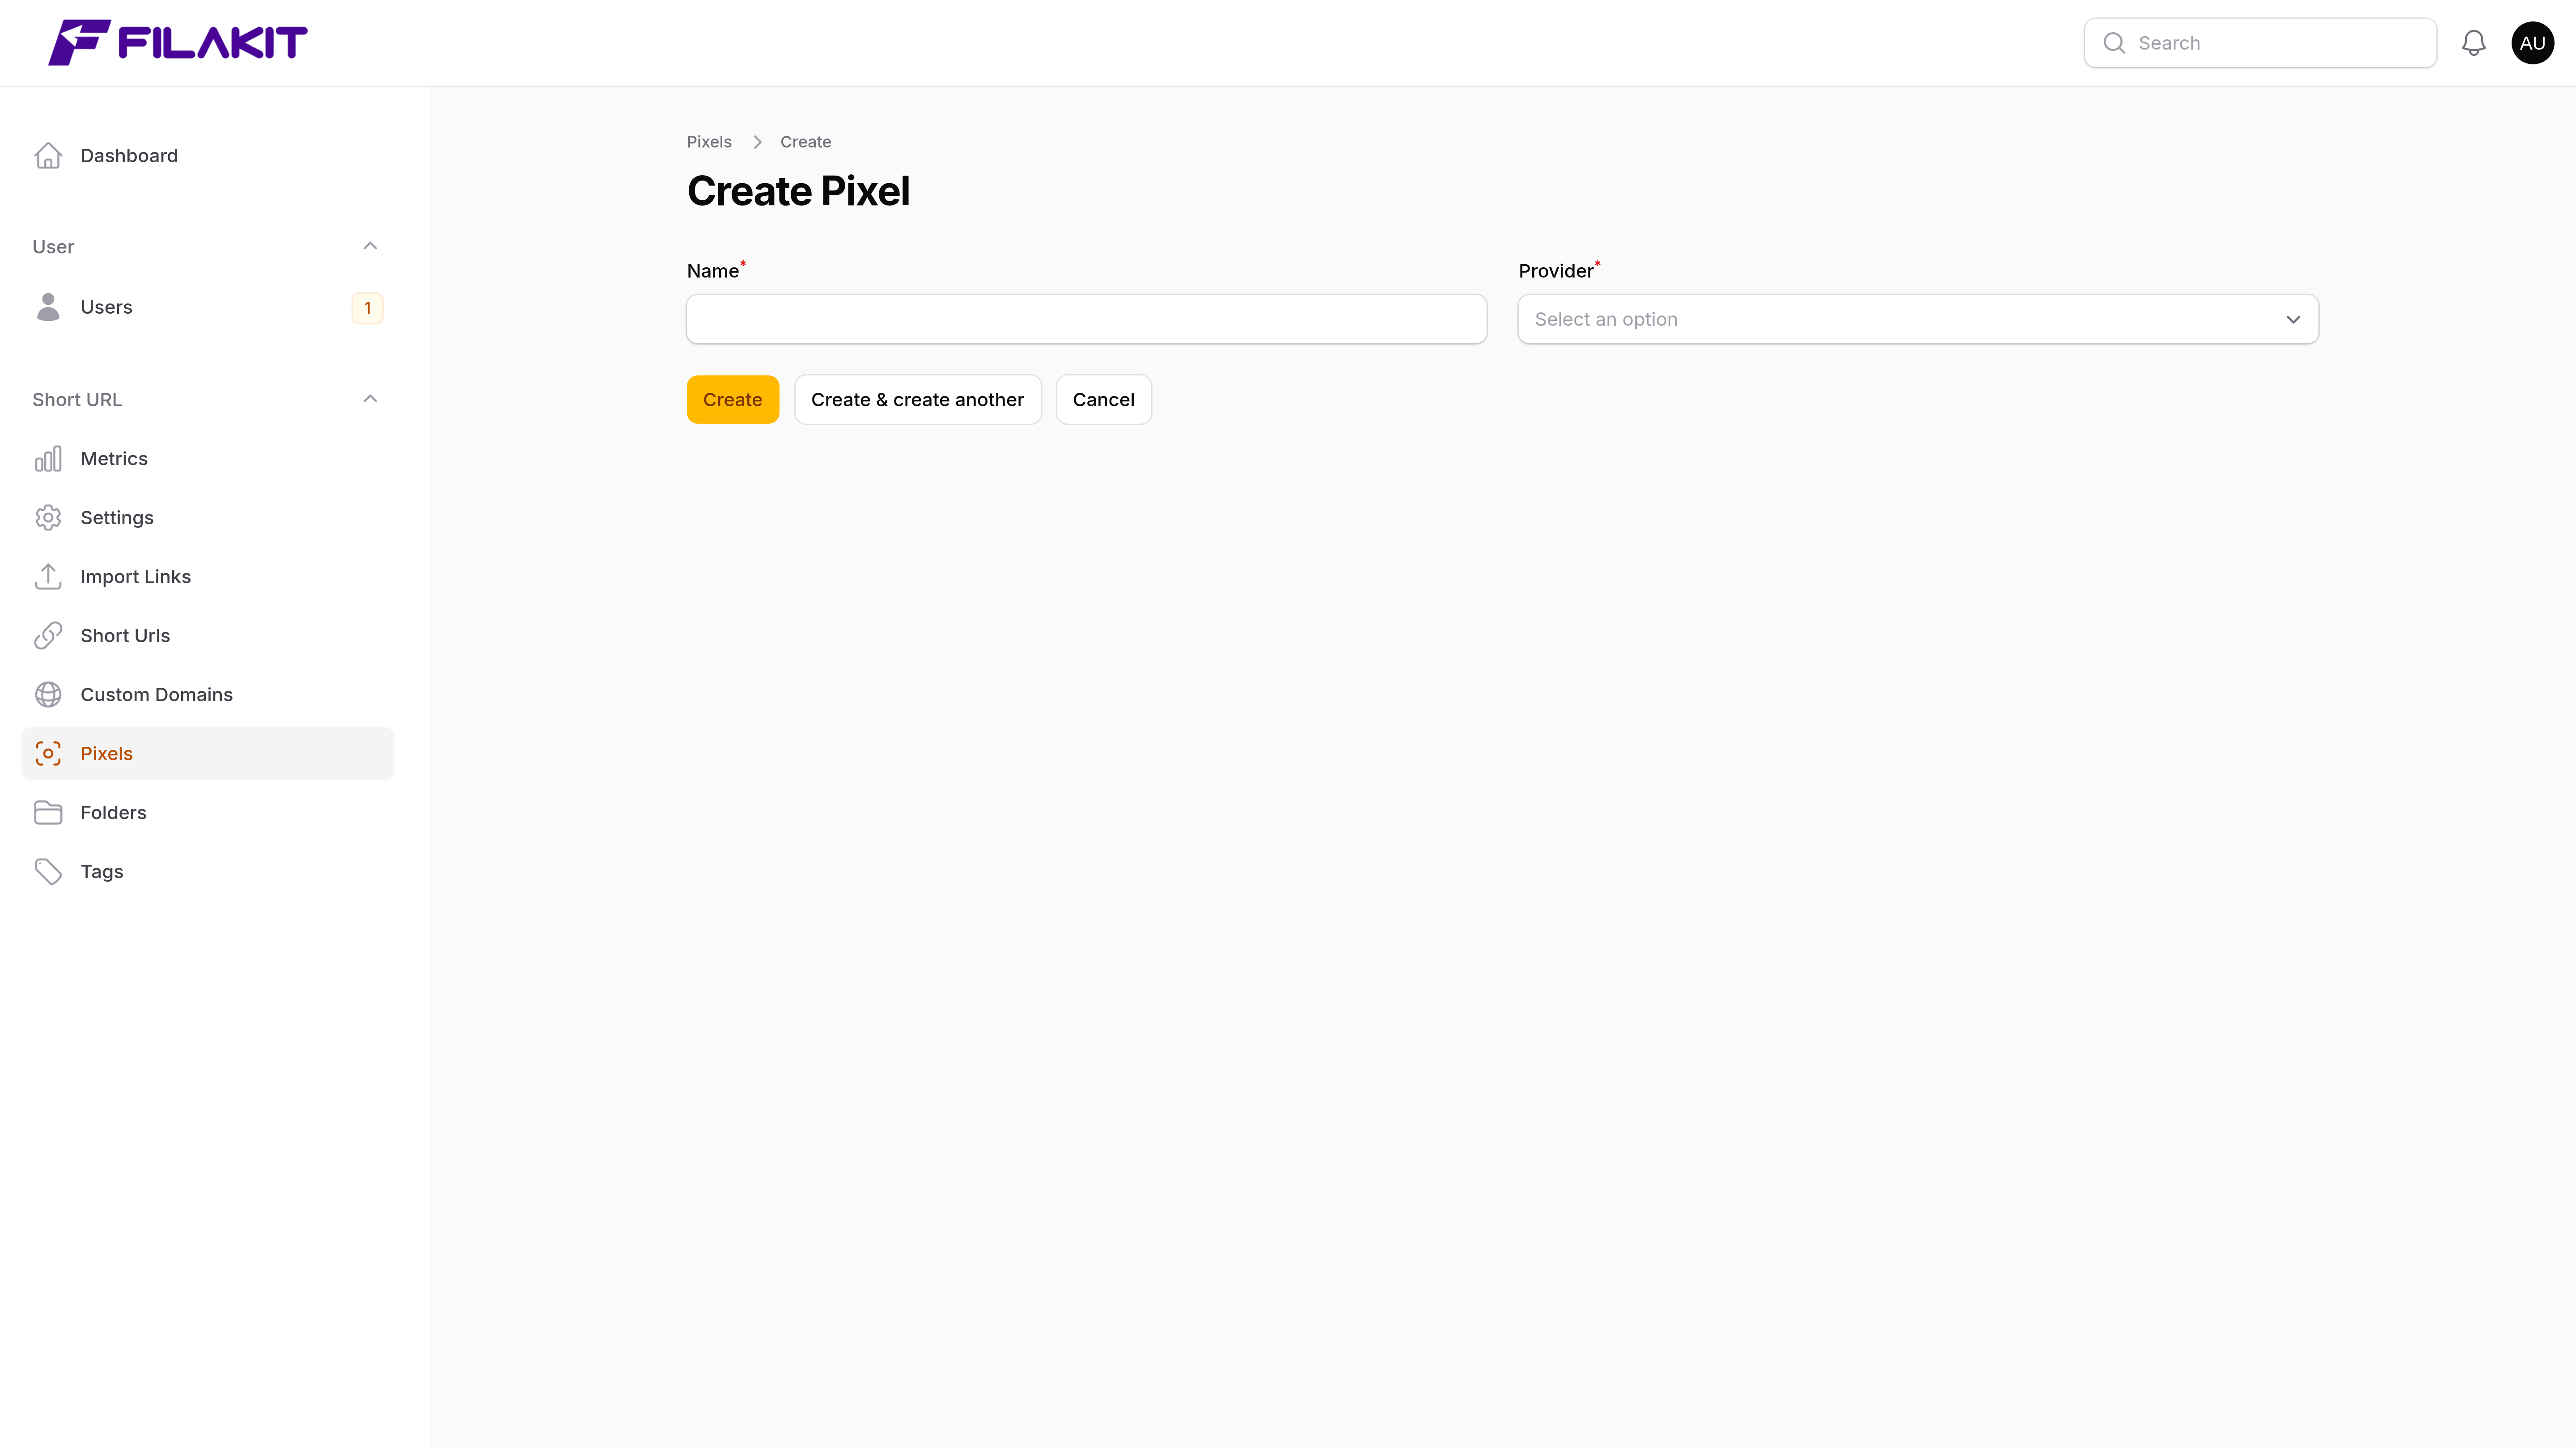
Task: Click the Custom Domains globe icon
Action: click(x=48, y=695)
